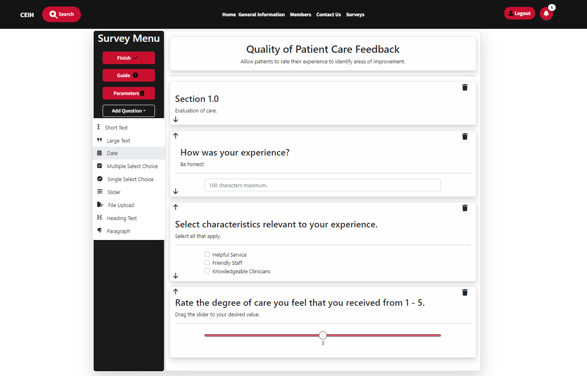Tick the Friendly Staff checkbox
This screenshot has height=376, width=587.
coord(207,263)
